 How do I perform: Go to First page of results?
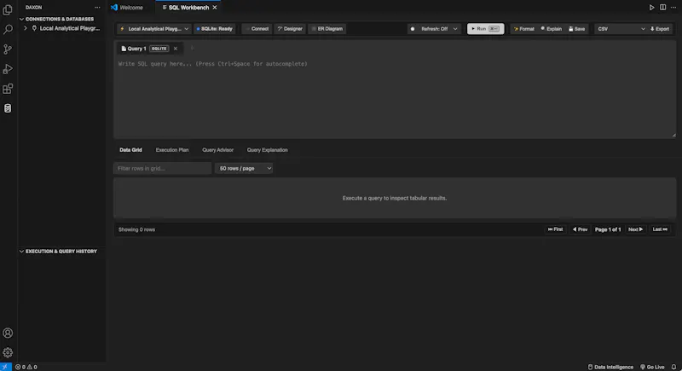pyautogui.click(x=556, y=229)
